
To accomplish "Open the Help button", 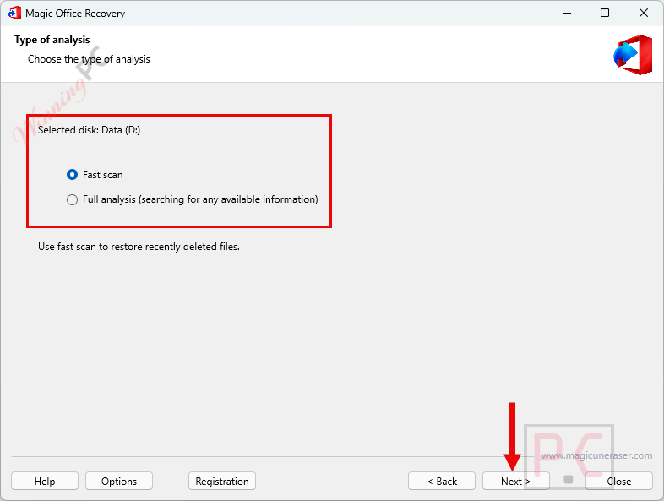I will [x=45, y=481].
